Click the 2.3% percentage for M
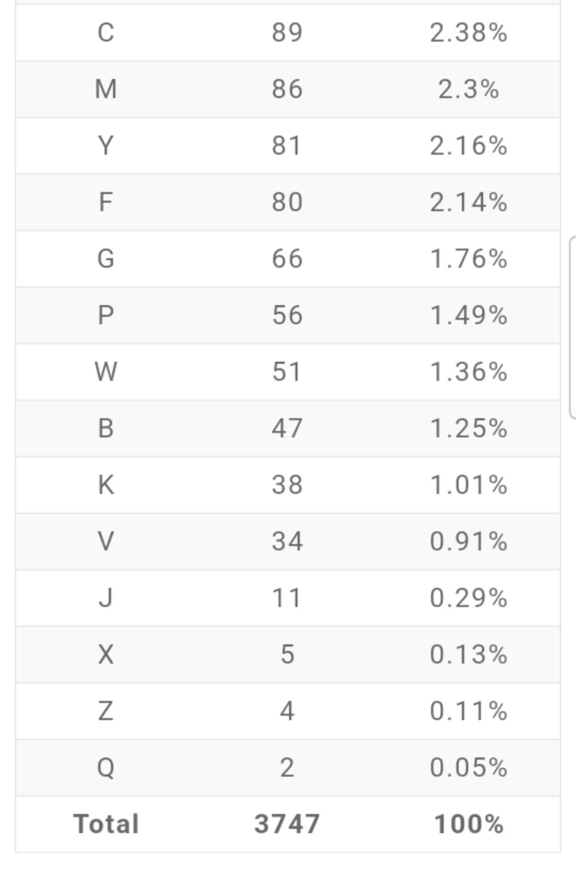The width and height of the screenshot is (576, 878). click(468, 89)
